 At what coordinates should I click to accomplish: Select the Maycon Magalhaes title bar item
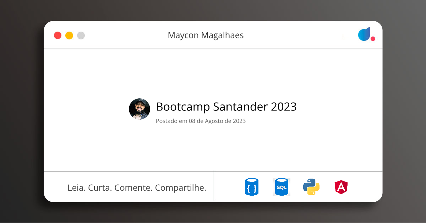tap(206, 35)
